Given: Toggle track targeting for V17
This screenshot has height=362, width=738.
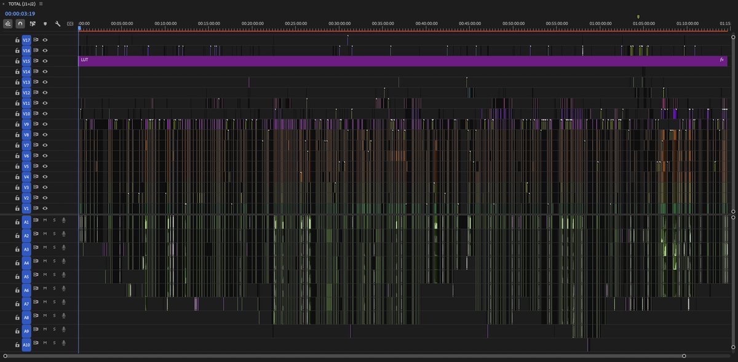Looking at the screenshot, I should 26,40.
